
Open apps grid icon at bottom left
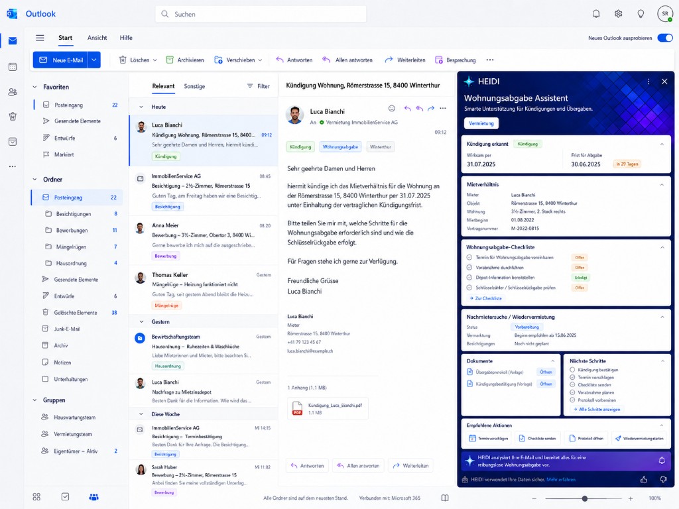37,497
